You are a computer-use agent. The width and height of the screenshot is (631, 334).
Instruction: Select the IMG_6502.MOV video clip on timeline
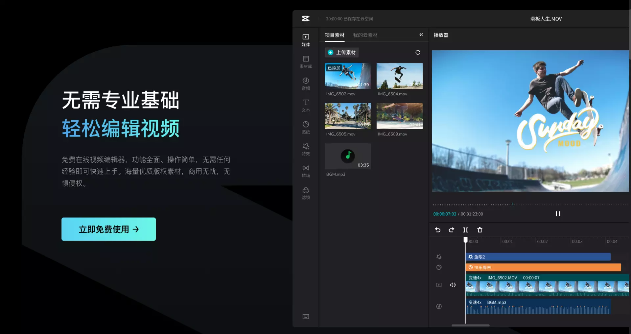click(547, 285)
